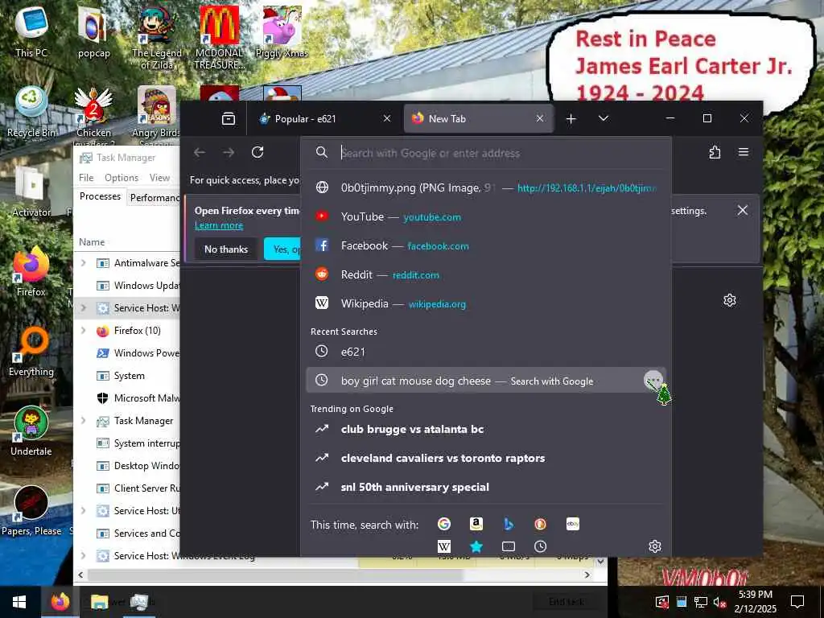Search this time with Bing icon
Viewport: 824px width, 618px height.
[x=509, y=524]
